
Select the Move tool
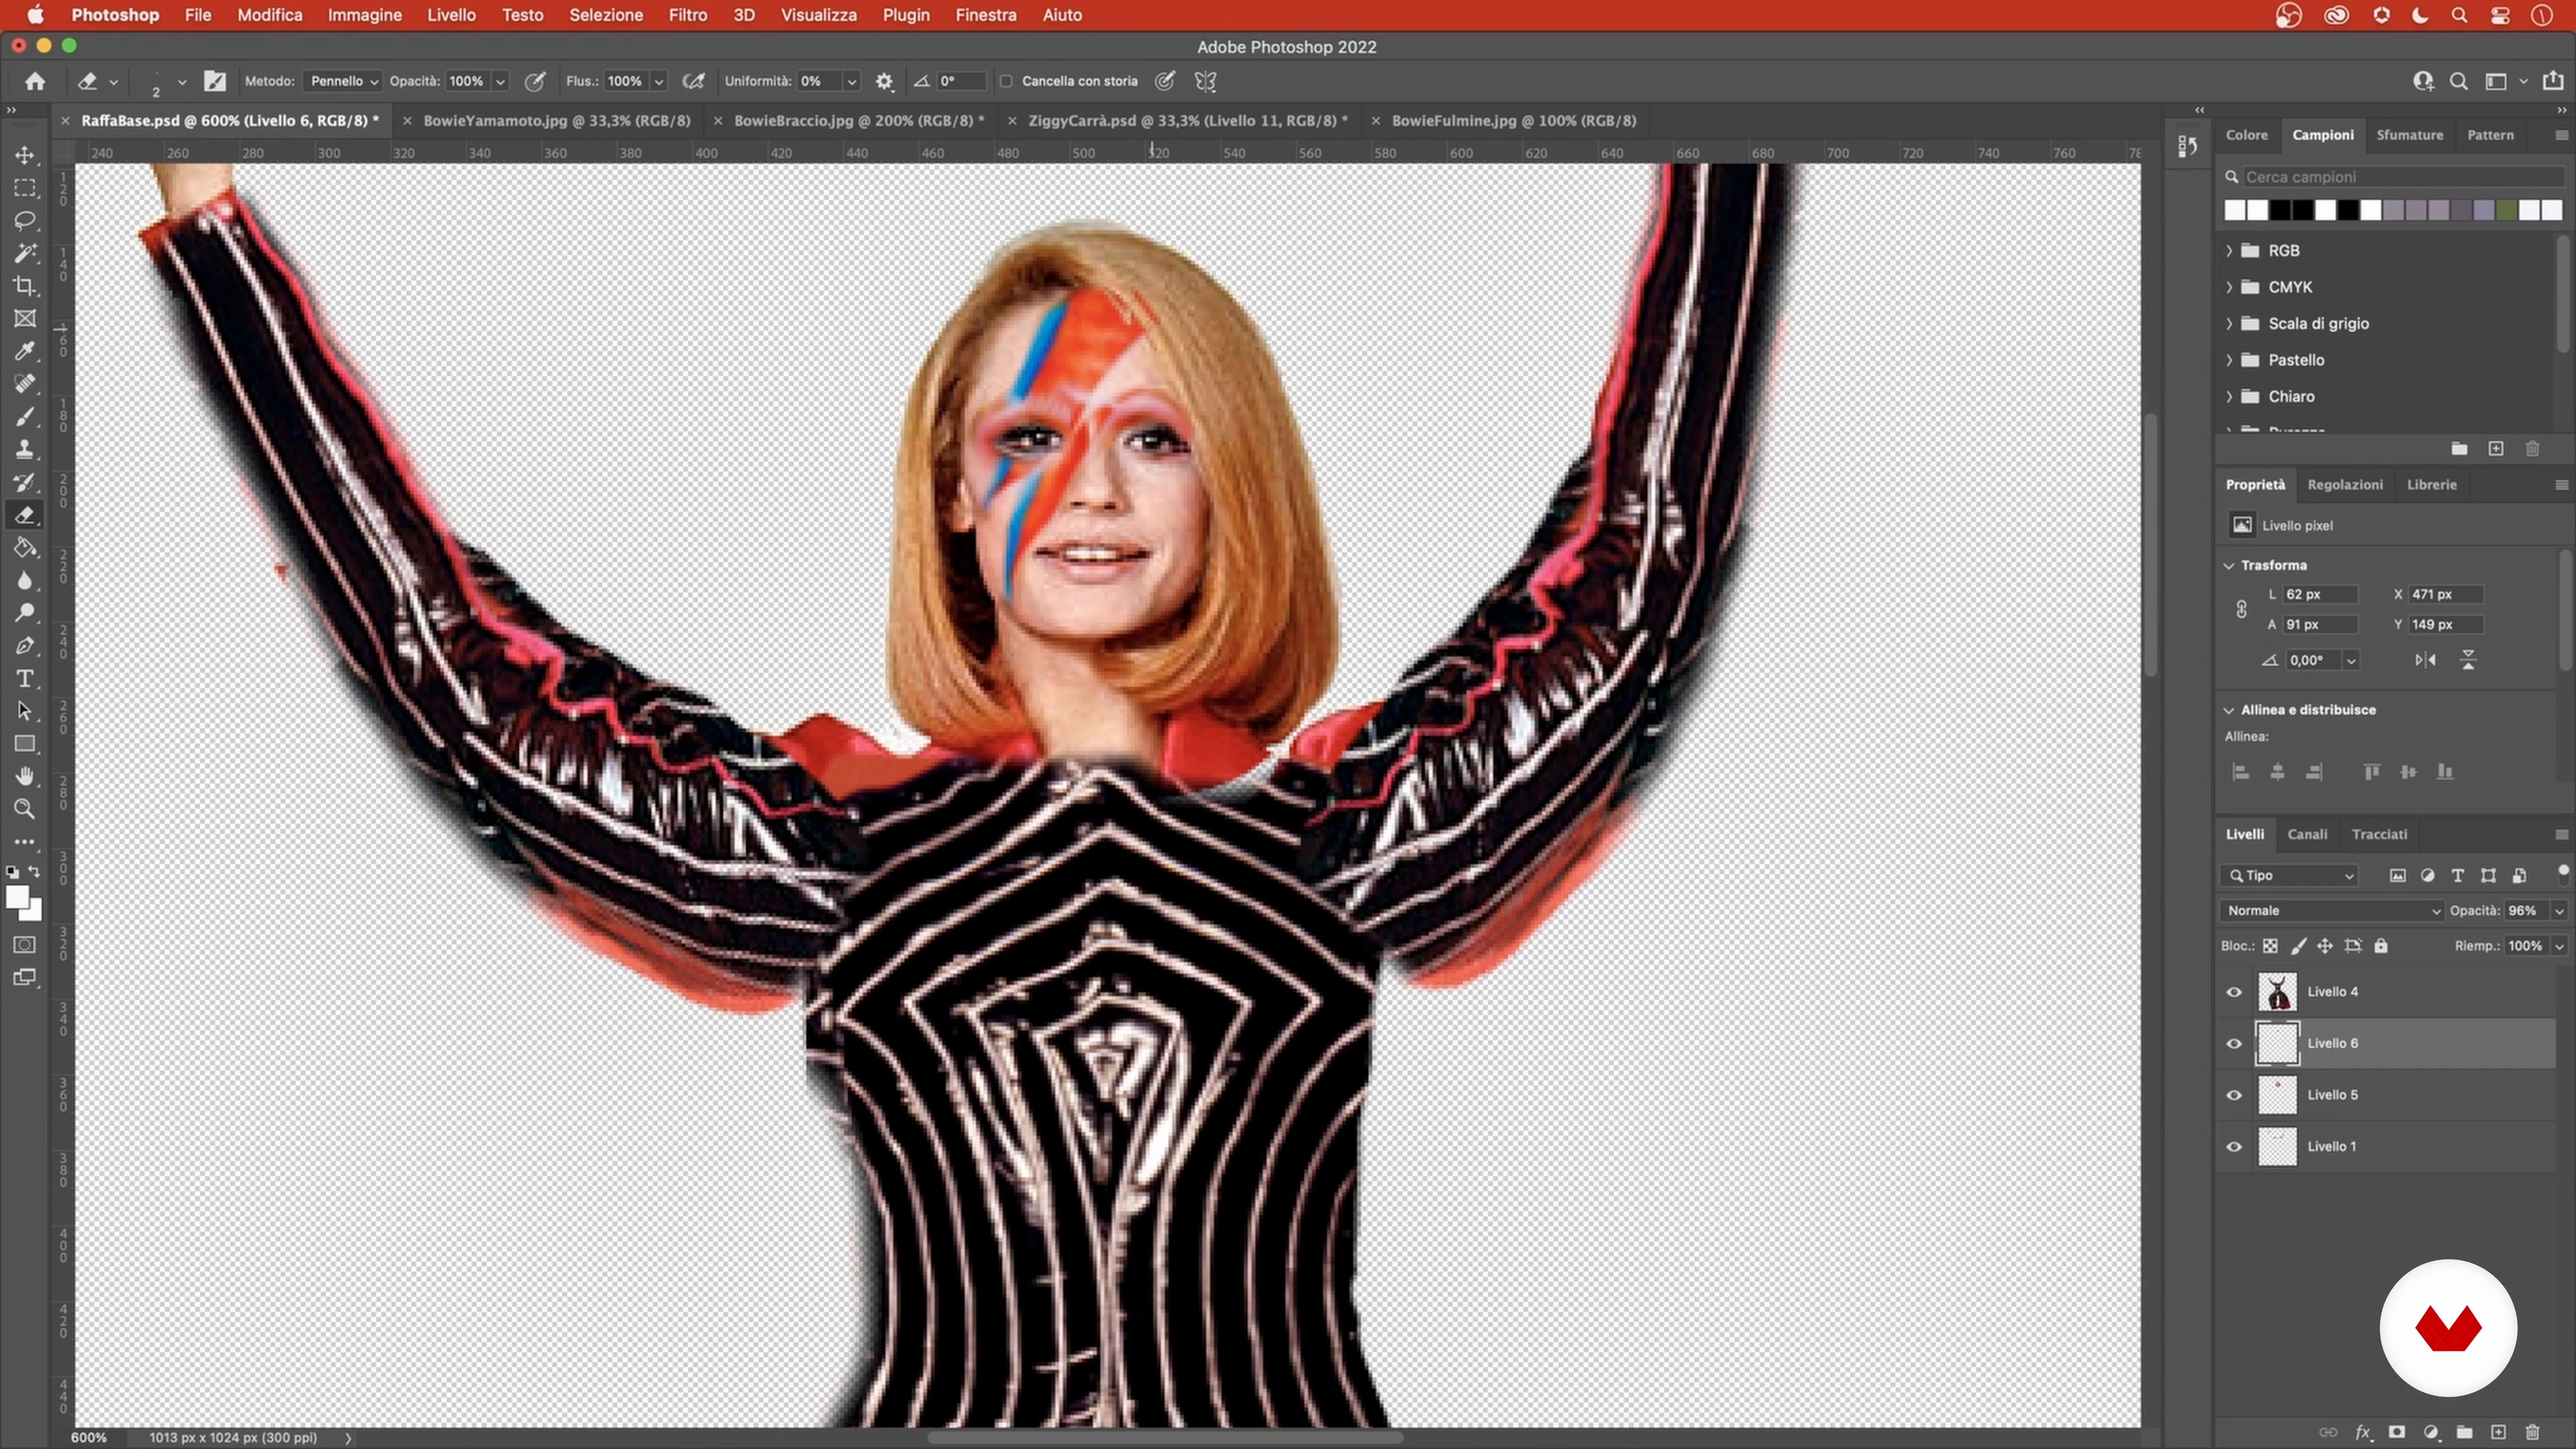25,155
